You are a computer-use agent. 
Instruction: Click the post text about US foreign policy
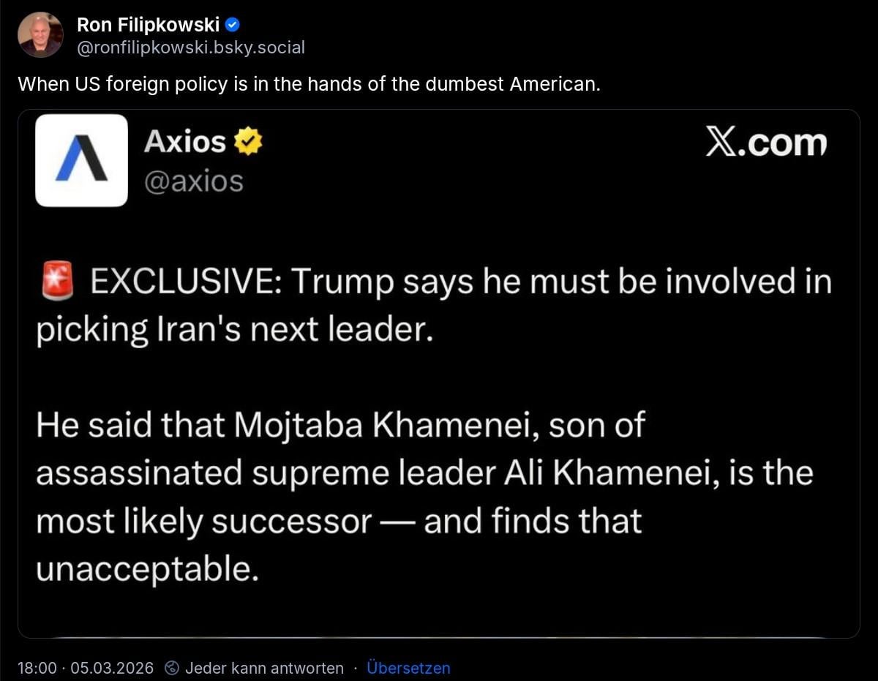coord(309,83)
